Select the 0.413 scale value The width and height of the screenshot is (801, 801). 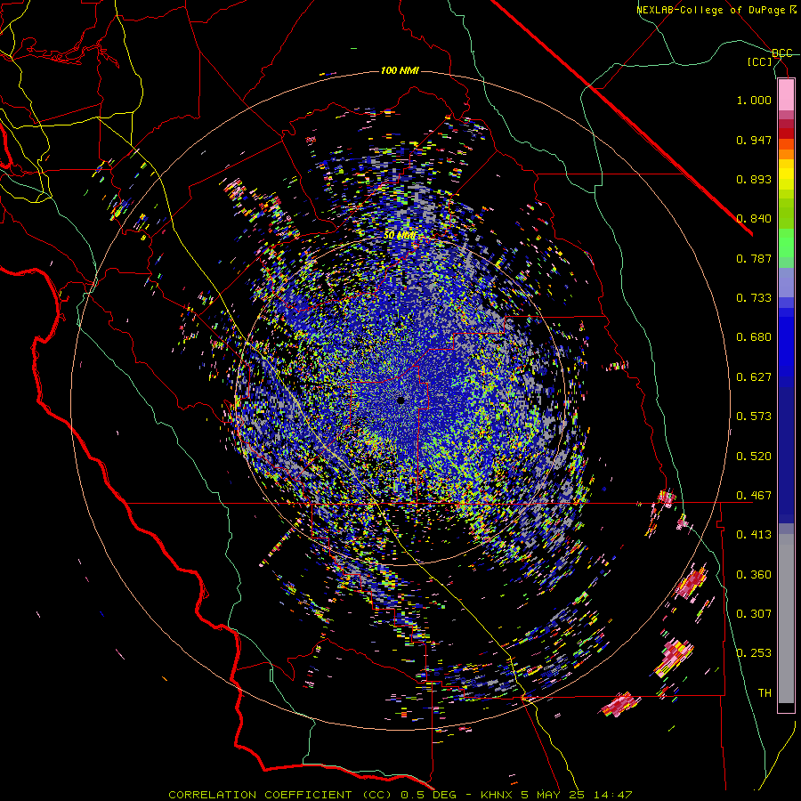click(x=754, y=535)
